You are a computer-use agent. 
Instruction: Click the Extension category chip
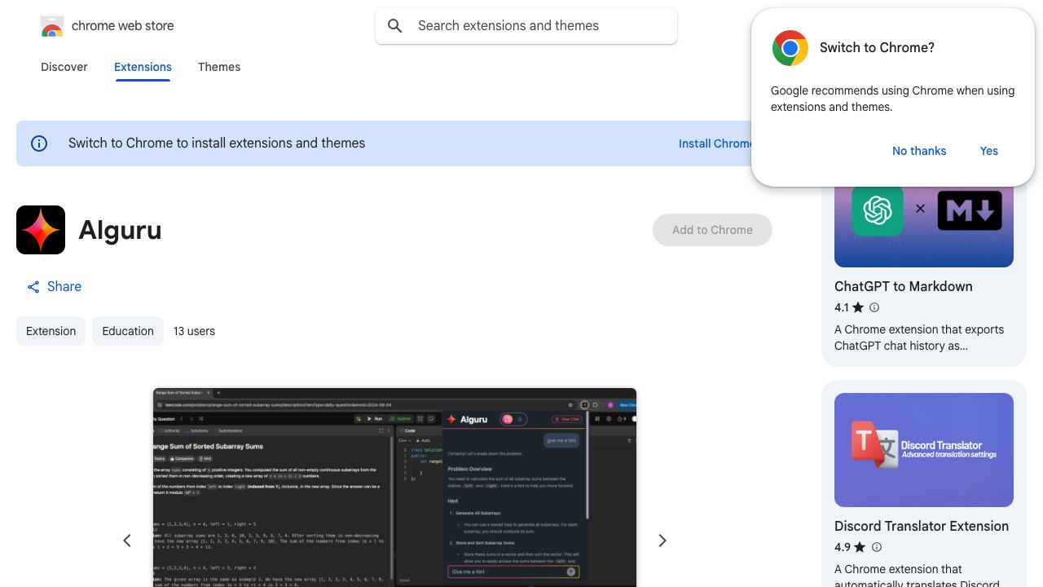coord(51,331)
